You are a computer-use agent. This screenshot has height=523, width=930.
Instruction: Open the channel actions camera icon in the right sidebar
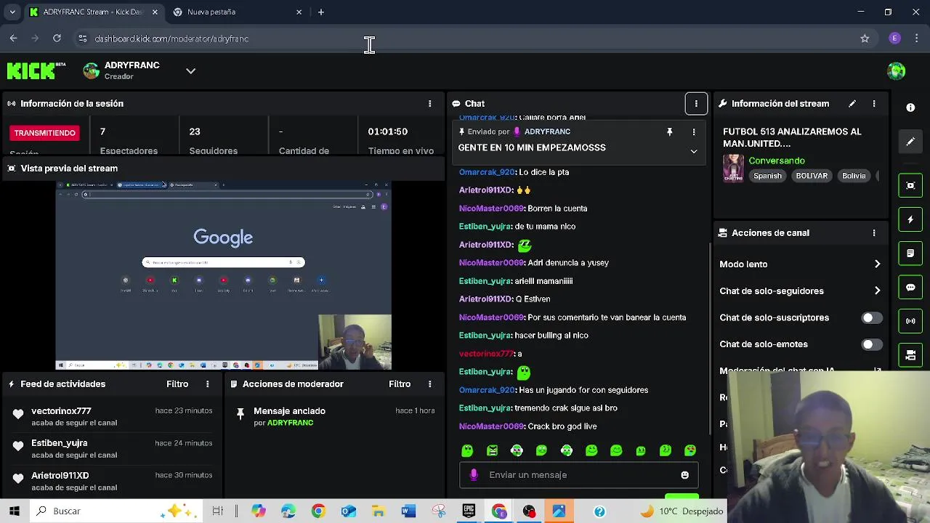(910, 355)
